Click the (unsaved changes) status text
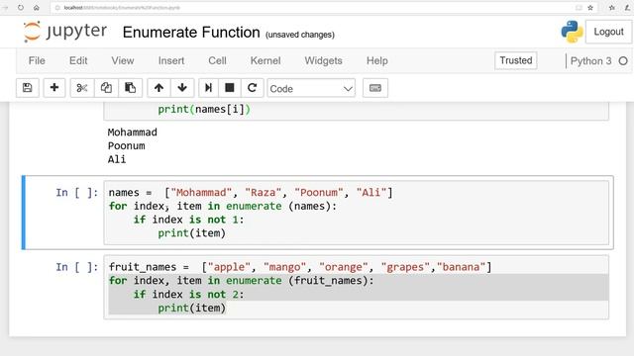Viewport: 634px width, 356px height. coord(300,35)
